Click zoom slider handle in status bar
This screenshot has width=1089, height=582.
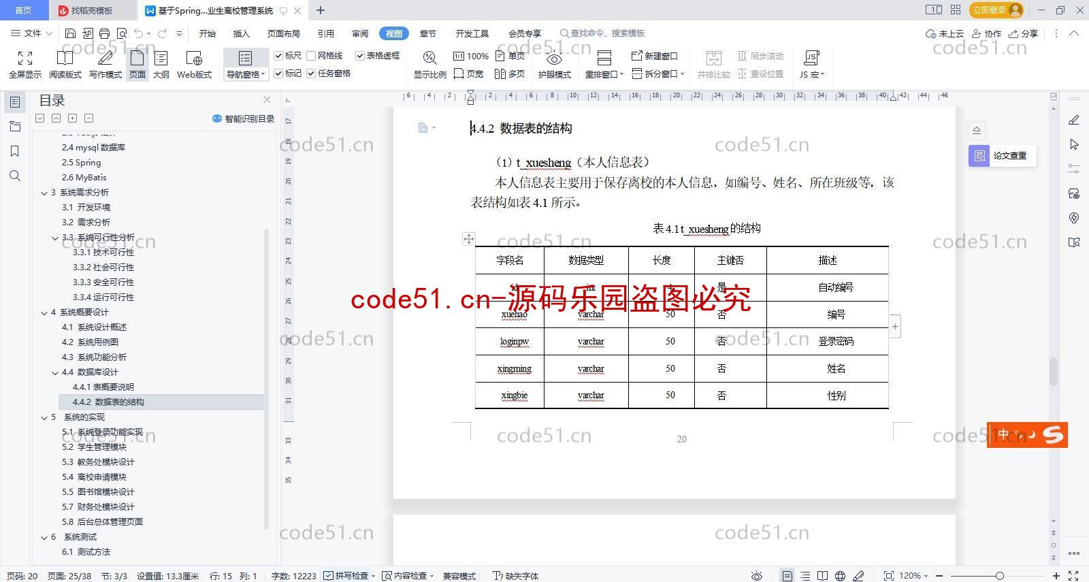point(999,576)
